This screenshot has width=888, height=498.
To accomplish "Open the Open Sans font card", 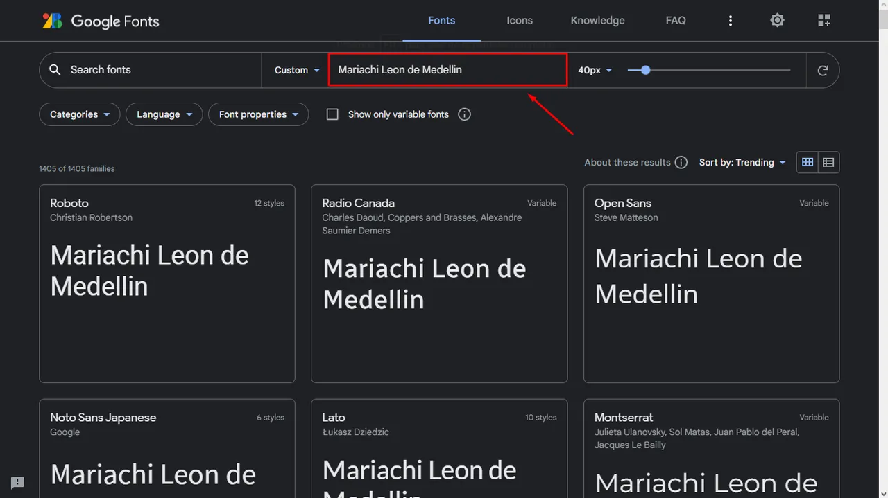I will coord(711,283).
